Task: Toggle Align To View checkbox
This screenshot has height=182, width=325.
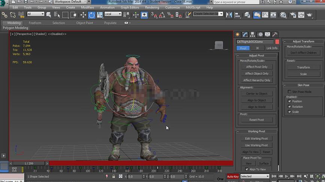Action: tap(247, 169)
